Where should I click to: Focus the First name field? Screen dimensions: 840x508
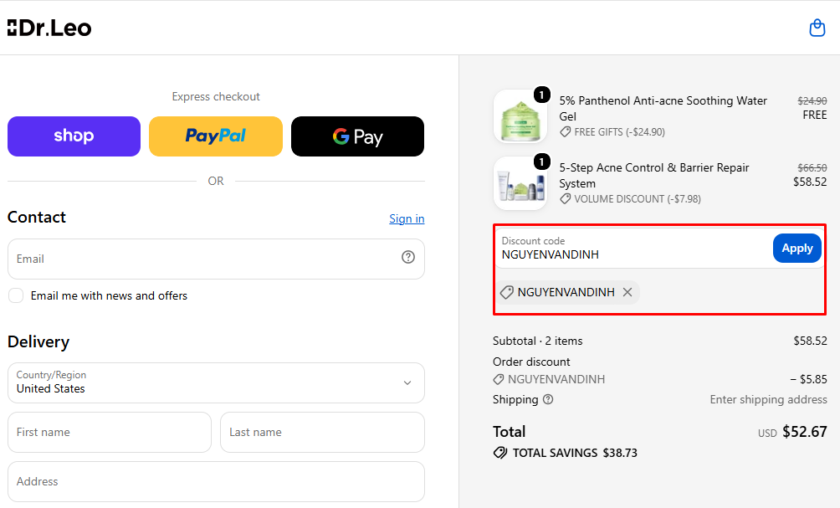110,432
